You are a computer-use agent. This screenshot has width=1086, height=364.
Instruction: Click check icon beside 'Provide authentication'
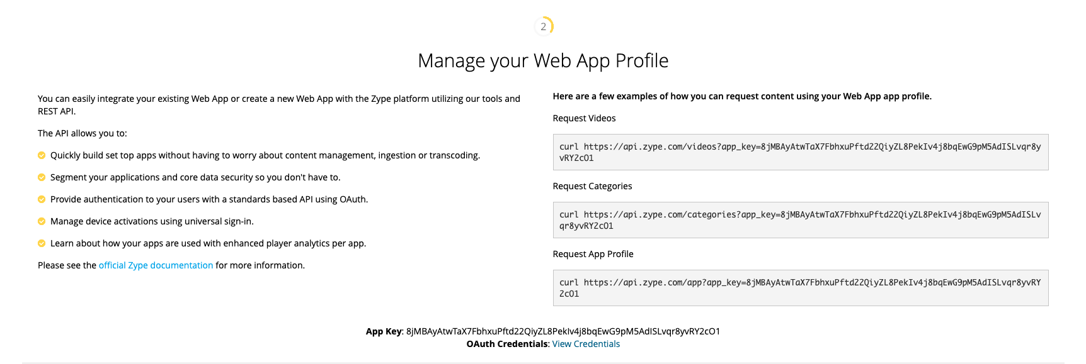tap(42, 199)
